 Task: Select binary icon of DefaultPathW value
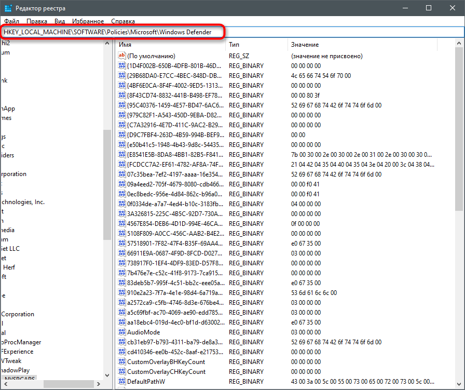coord(121,381)
